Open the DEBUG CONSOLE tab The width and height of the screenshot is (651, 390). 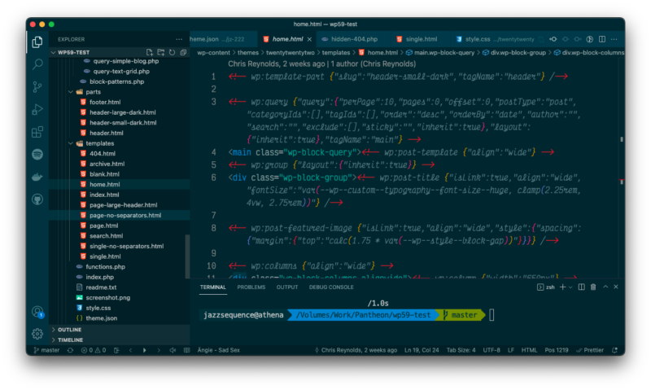click(x=330, y=287)
